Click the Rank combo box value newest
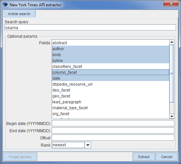 (68, 145)
